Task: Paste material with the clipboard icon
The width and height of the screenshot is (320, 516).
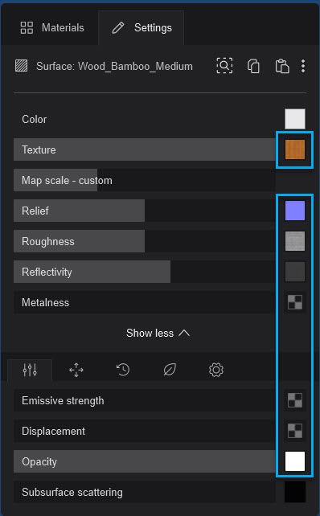Action: [282, 66]
